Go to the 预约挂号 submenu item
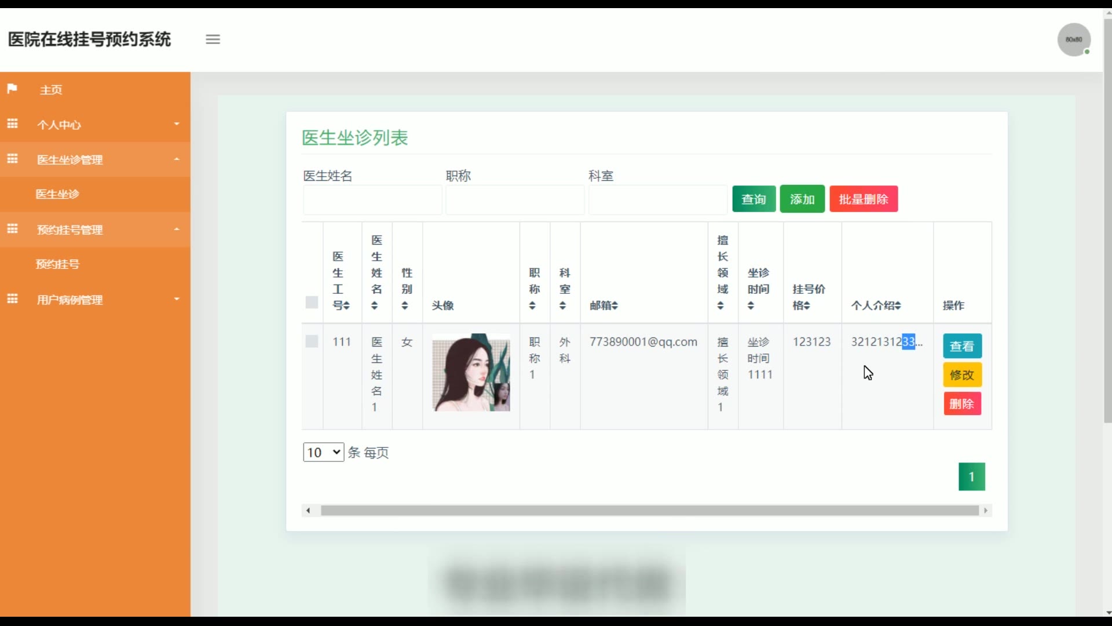1112x626 pixels. click(x=57, y=264)
